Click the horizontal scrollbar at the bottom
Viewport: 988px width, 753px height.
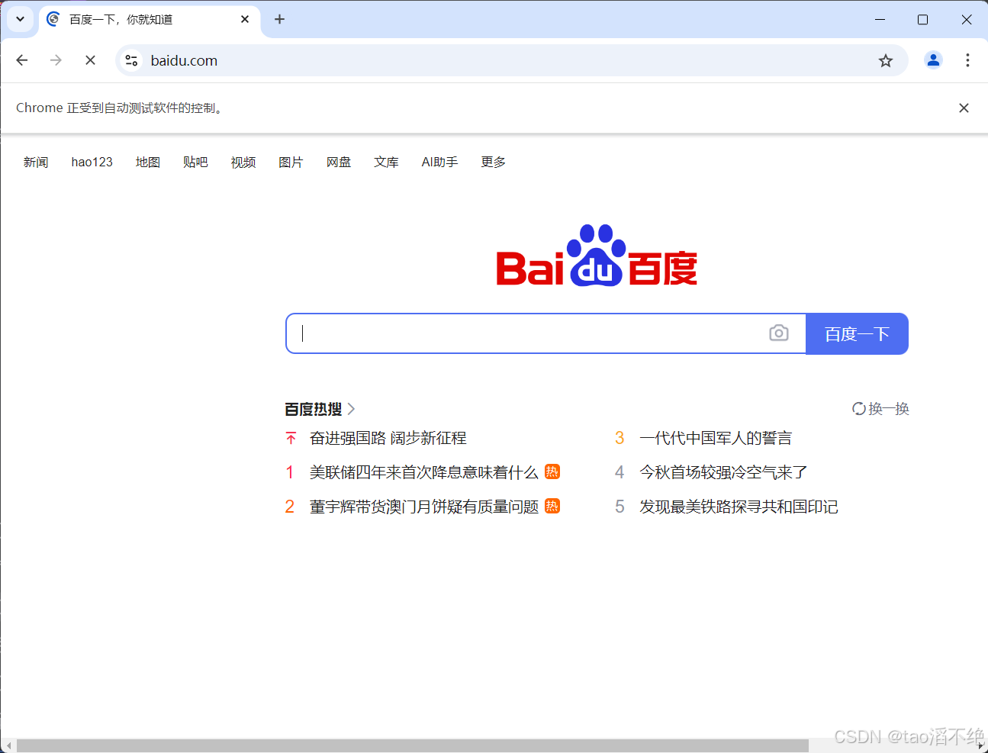[x=412, y=746]
